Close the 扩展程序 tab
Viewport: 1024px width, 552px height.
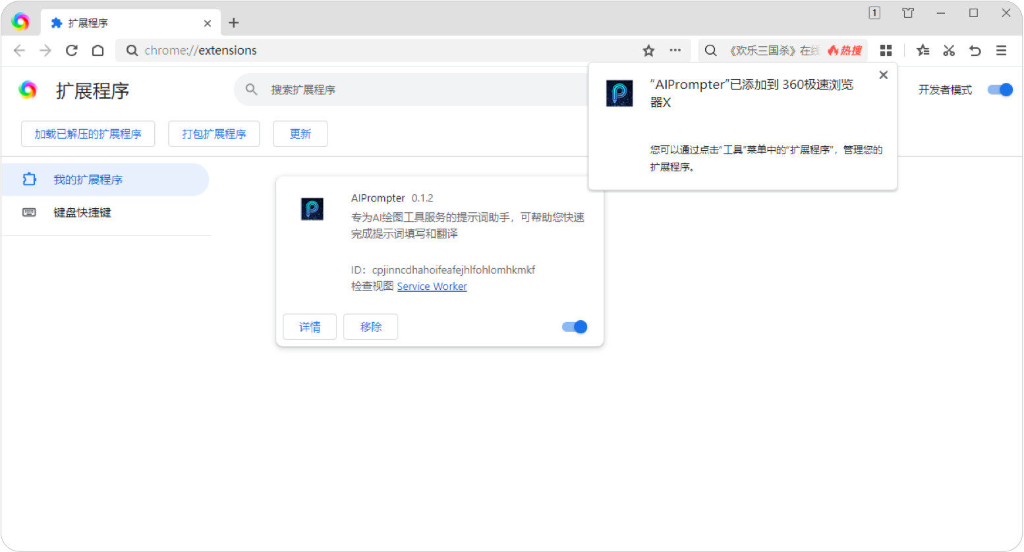tap(208, 23)
